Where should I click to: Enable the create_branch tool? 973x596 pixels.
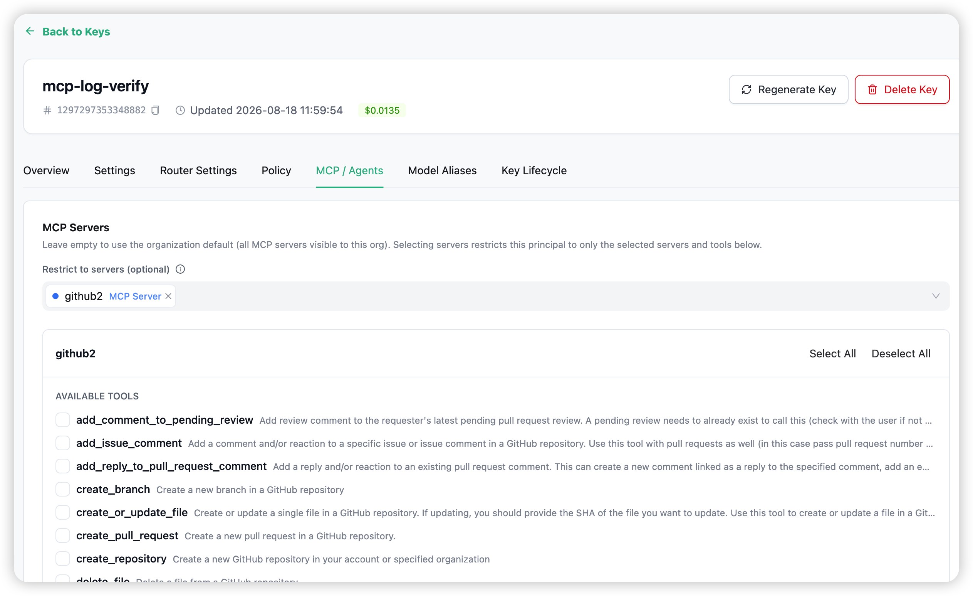tap(63, 489)
